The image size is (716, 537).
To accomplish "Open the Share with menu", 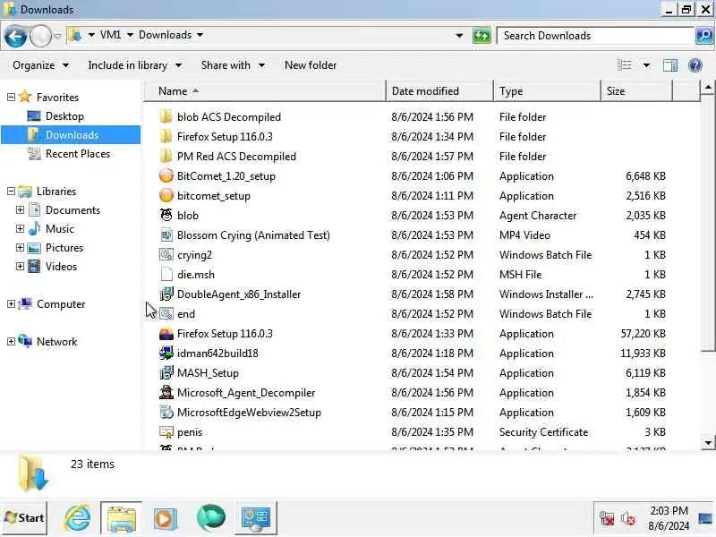I will pyautogui.click(x=233, y=65).
